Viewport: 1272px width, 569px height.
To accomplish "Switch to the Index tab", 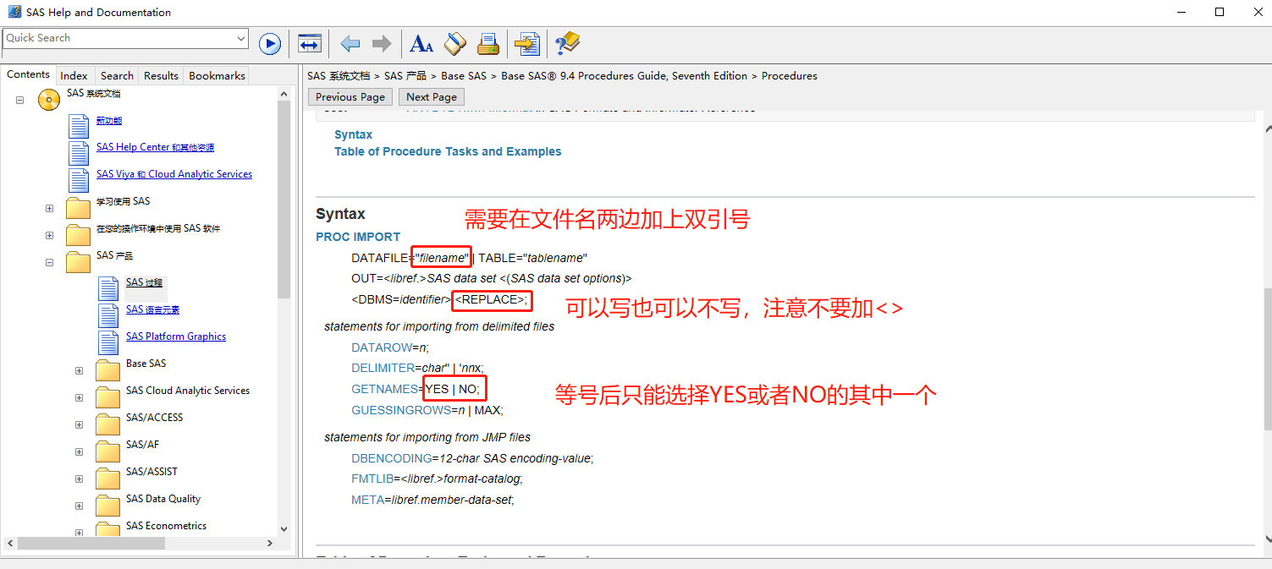I will click(x=74, y=75).
